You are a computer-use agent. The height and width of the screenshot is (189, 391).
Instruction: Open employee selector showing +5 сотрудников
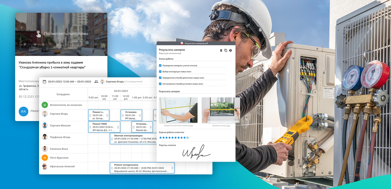[123, 82]
